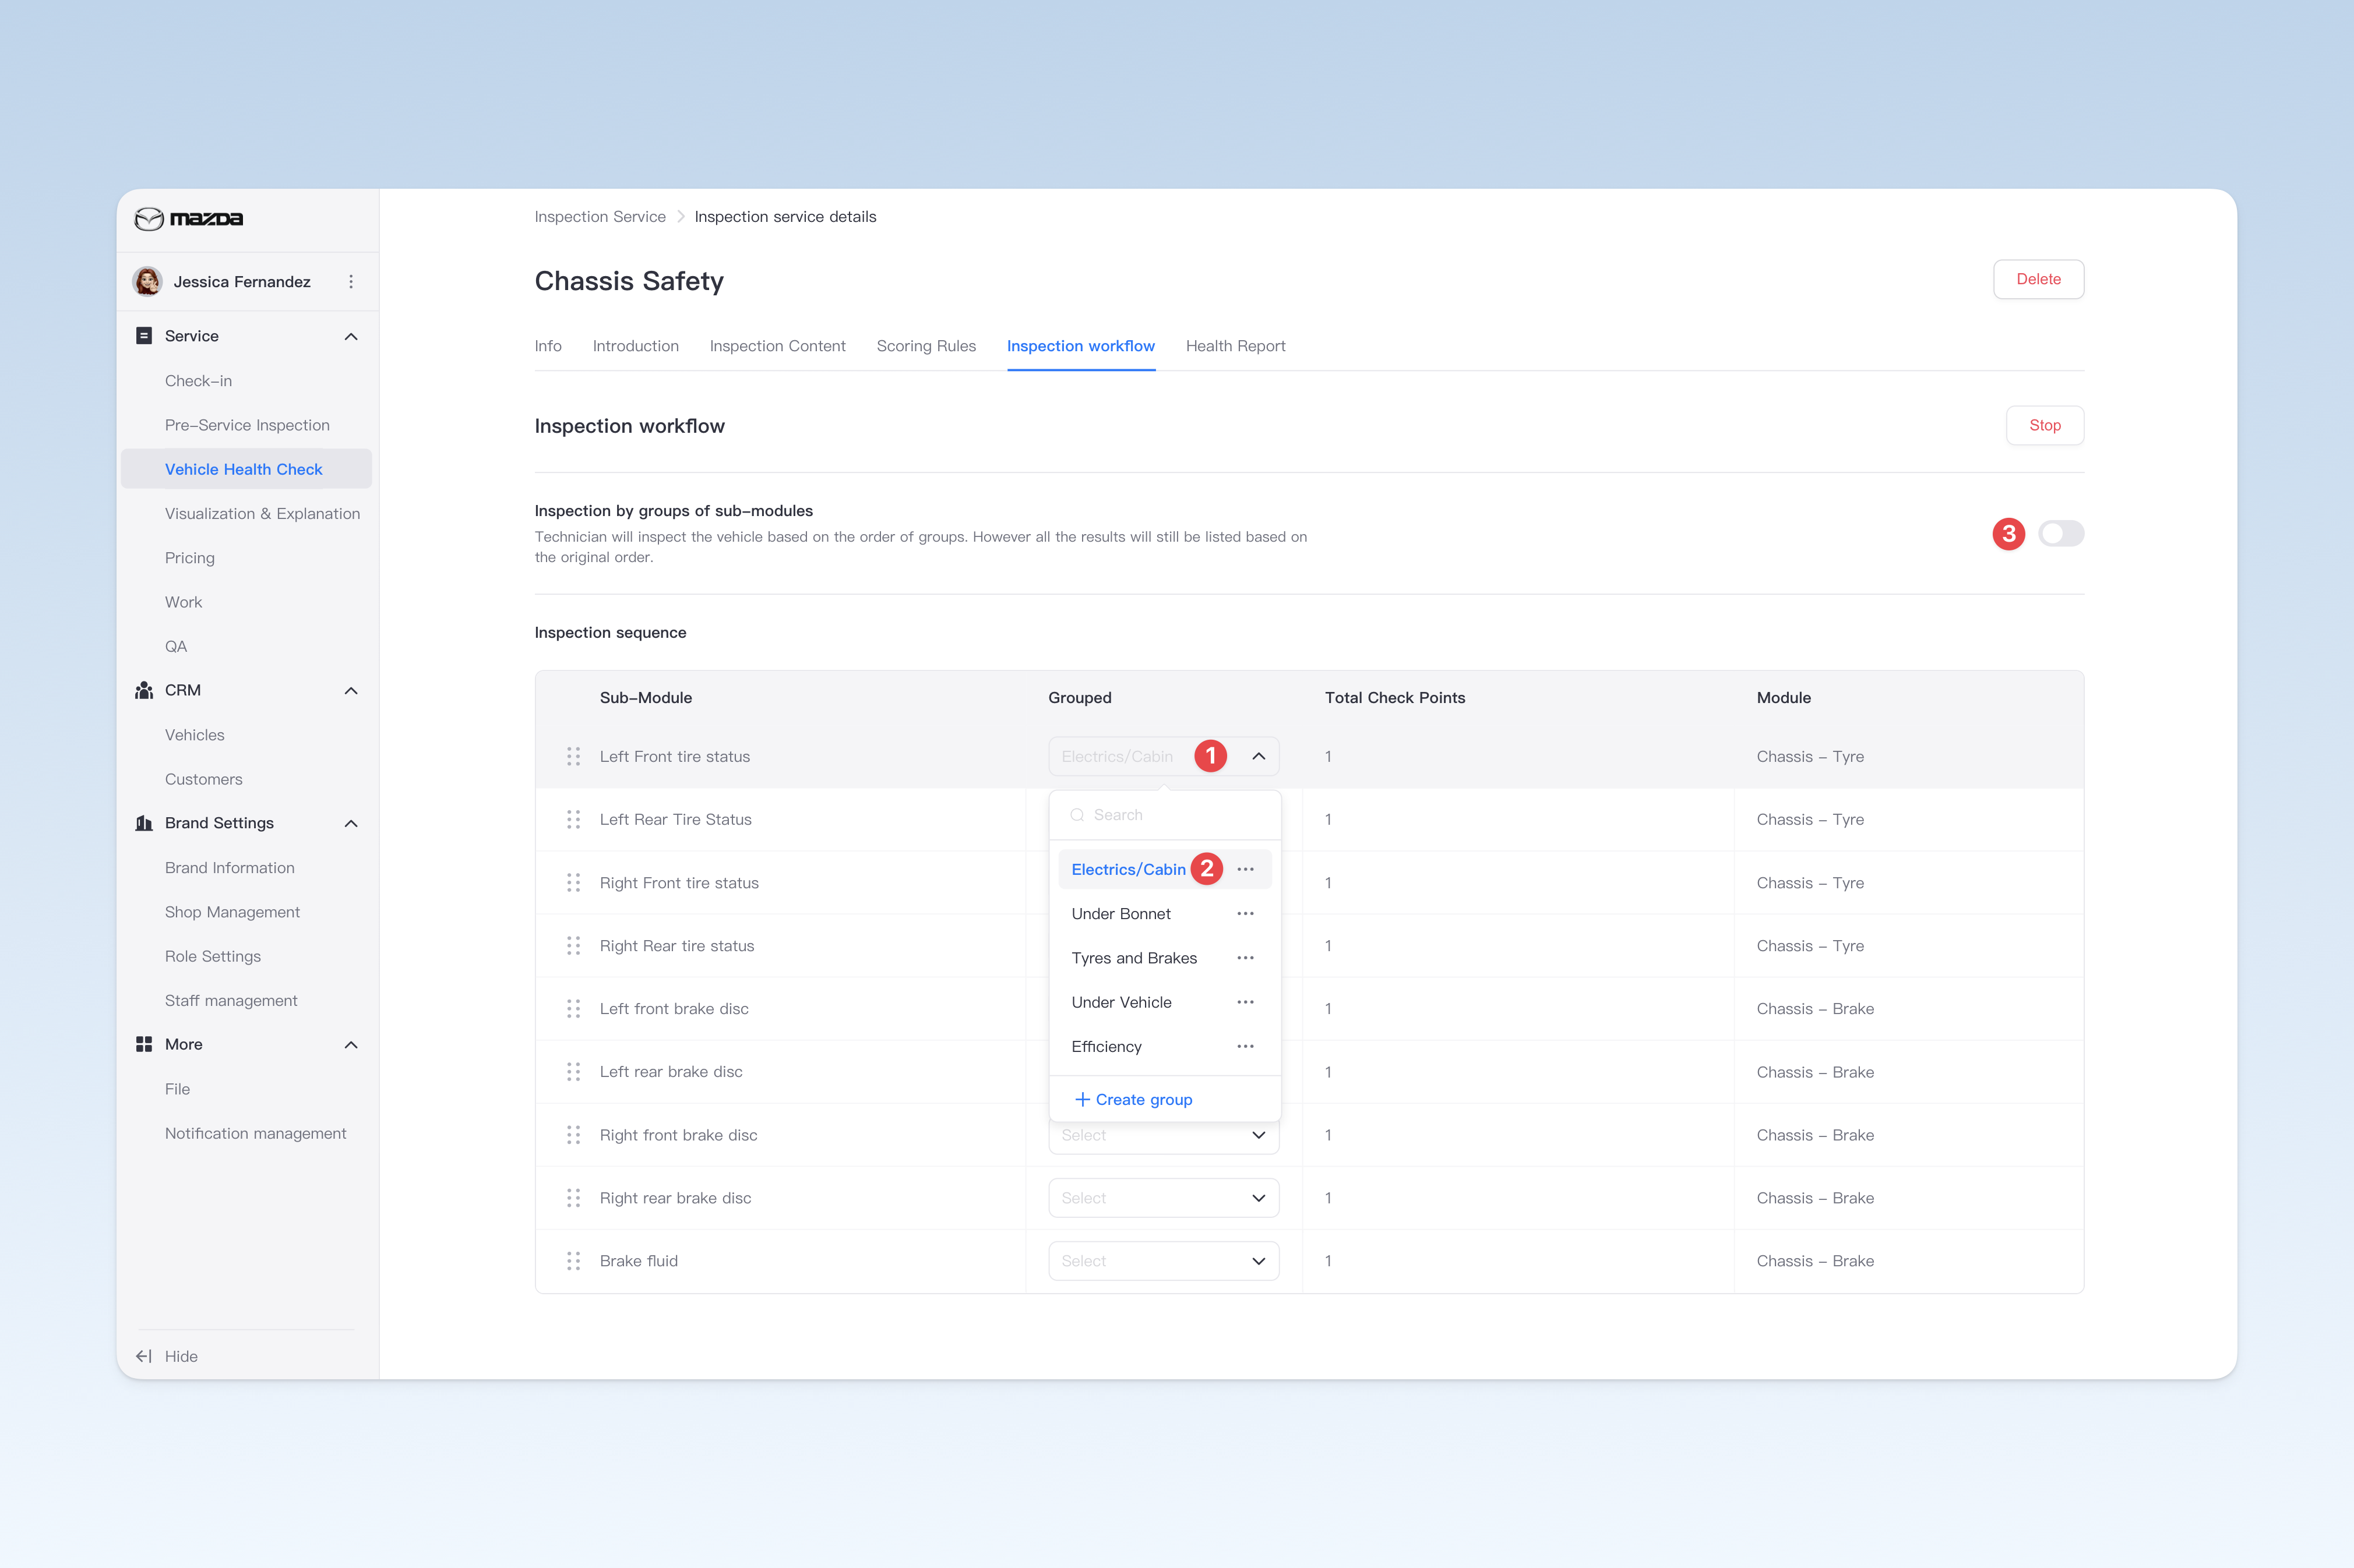Click Create group in dropdown
This screenshot has height=1568, width=2354.
[x=1133, y=1099]
